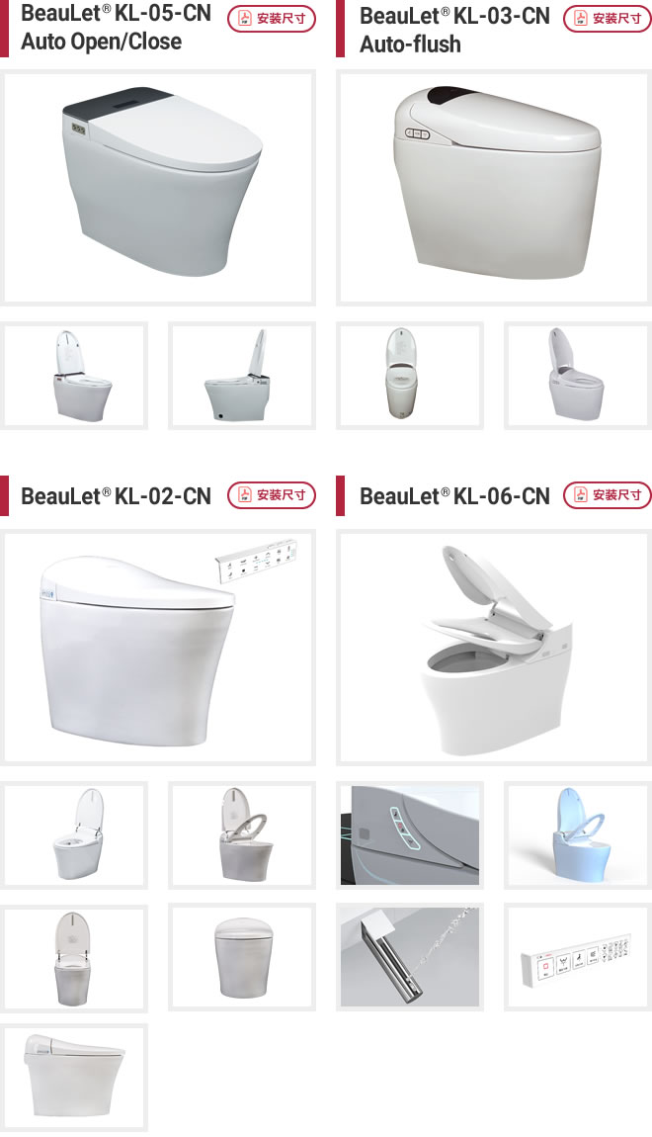Select KL-06-CN spray nozzle thumbnail
The height and width of the screenshot is (1137, 652).
point(410,957)
